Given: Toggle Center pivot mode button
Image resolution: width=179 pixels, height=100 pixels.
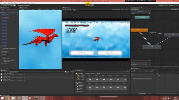Looking at the screenshot, I should coord(21,6).
